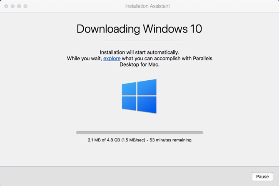Viewport: 279px width, 186px height.
Task: Click the 'Desktop for Mac.' text line
Action: (x=139, y=64)
